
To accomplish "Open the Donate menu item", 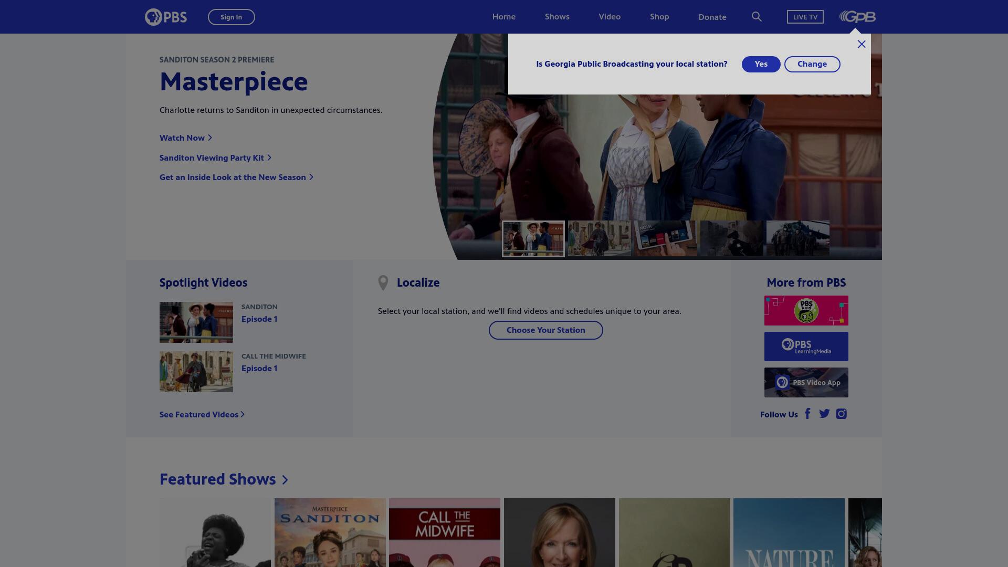I will pyautogui.click(x=712, y=17).
